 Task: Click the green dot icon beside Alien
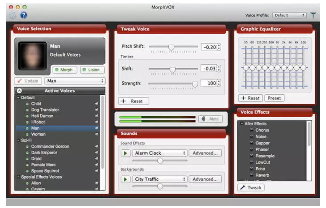coord(27,183)
